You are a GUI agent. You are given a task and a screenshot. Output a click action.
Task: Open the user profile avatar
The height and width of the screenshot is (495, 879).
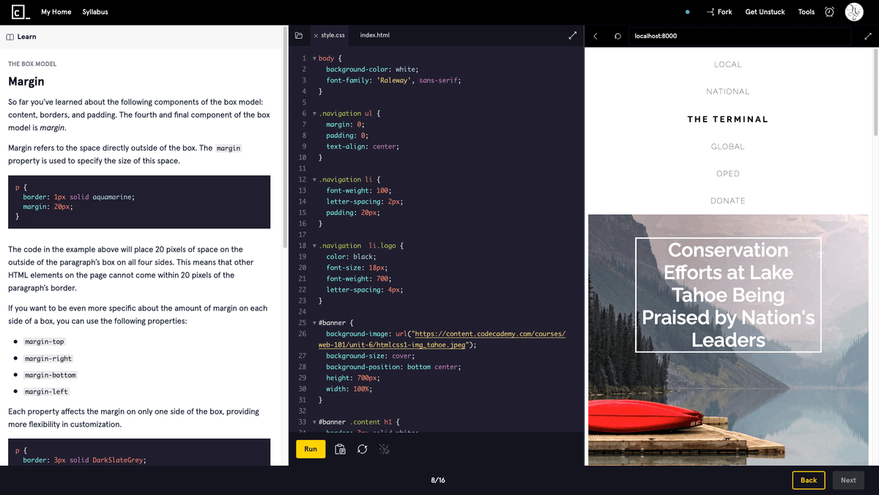tap(854, 12)
